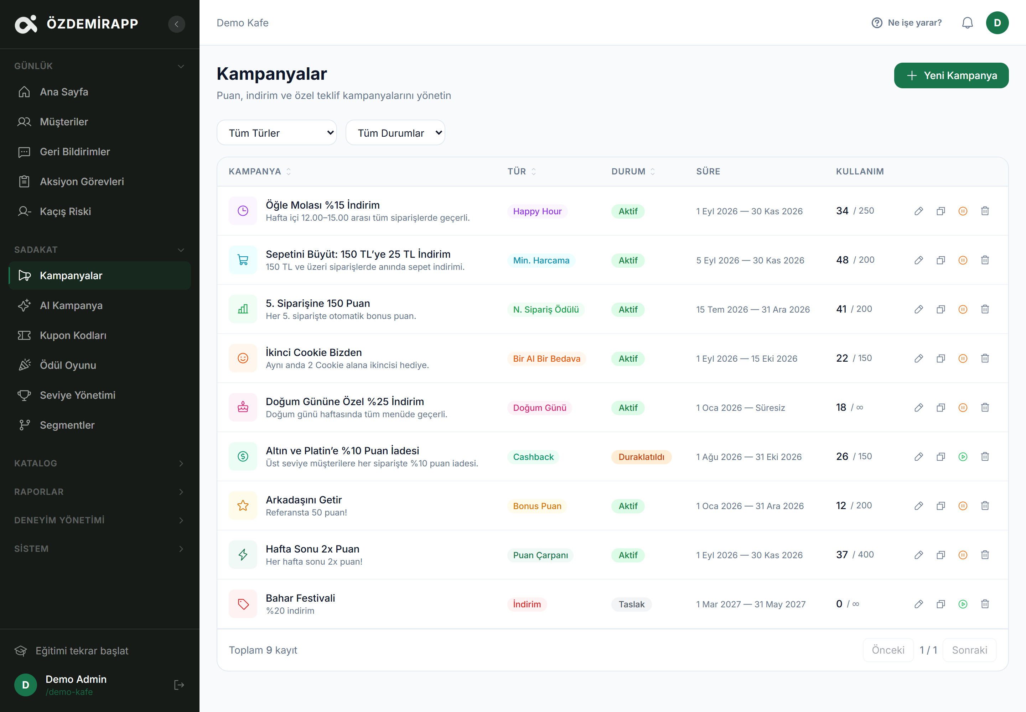Navigate to Seviye Yönetimi
The image size is (1026, 712).
(x=99, y=395)
